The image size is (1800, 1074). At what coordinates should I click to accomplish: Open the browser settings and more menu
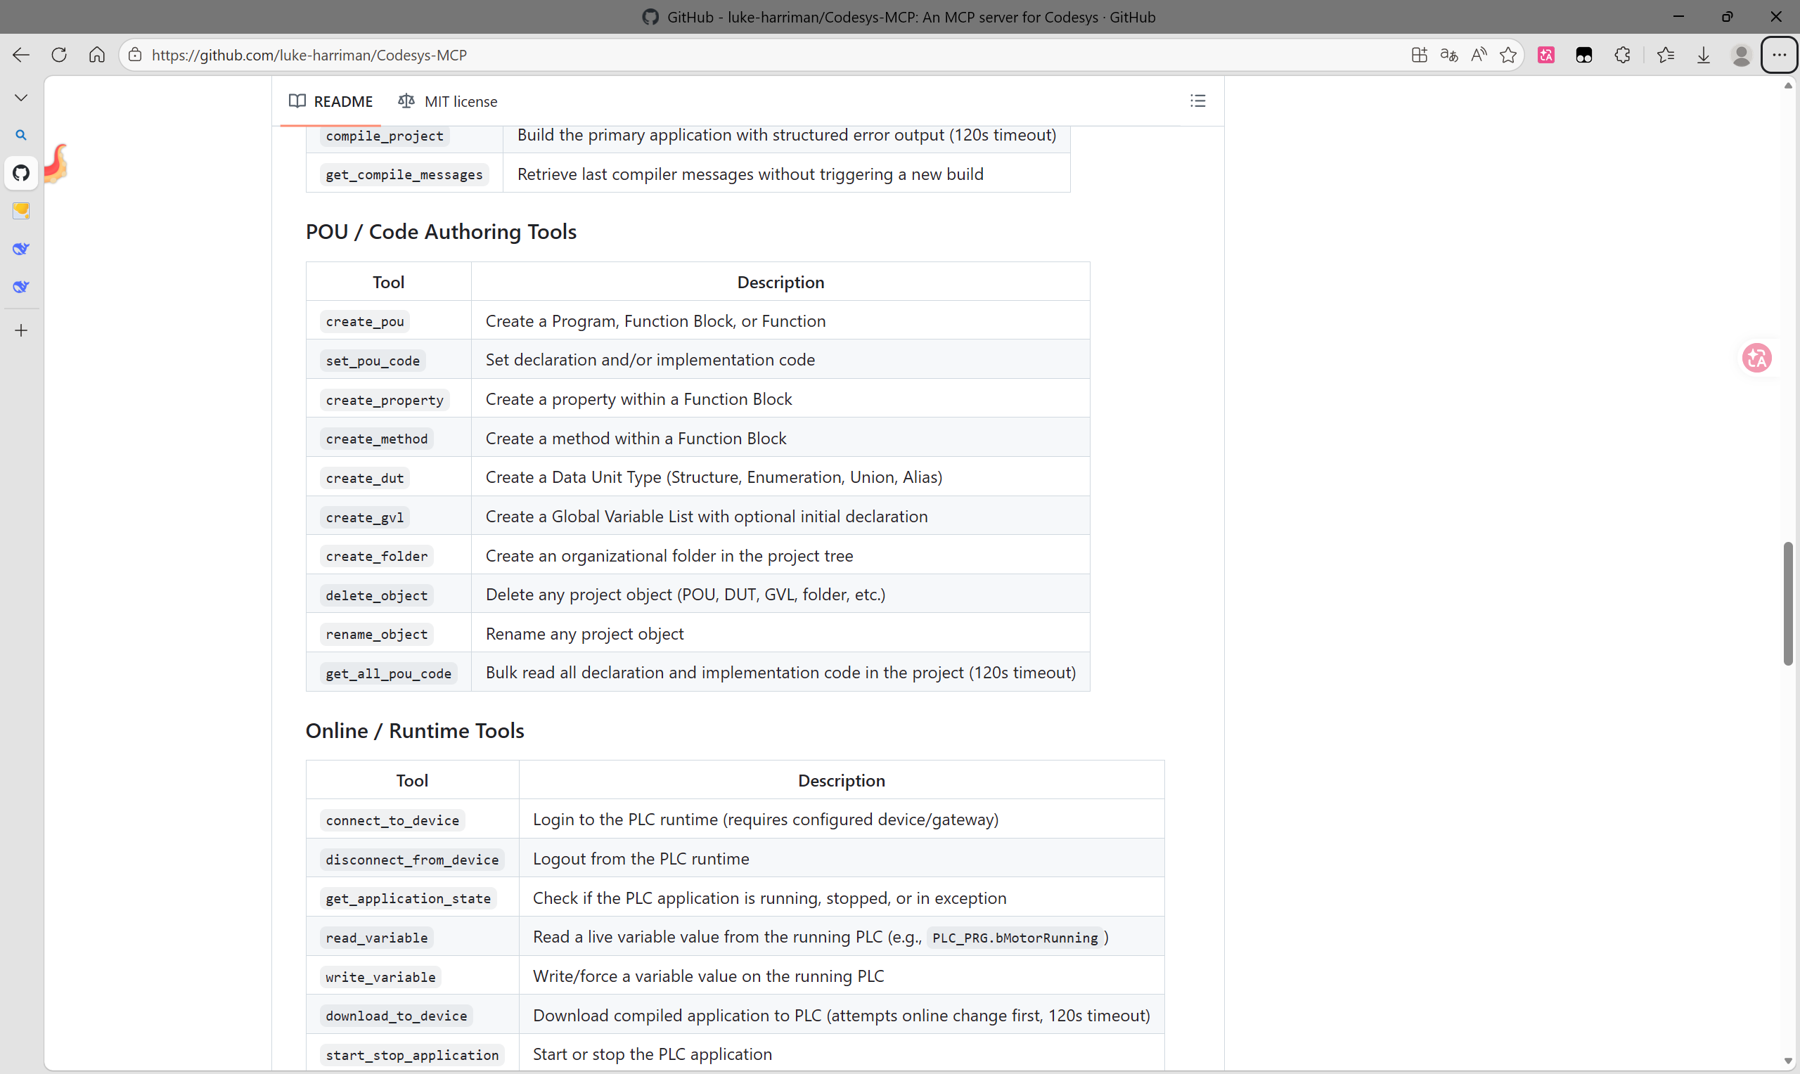tap(1778, 55)
